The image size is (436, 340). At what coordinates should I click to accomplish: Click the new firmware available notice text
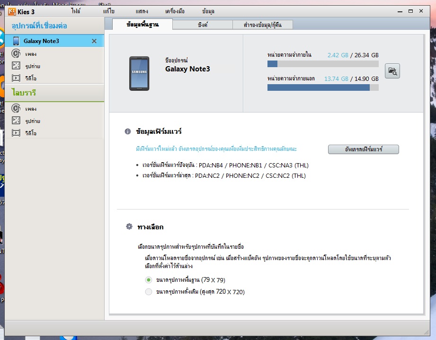click(216, 148)
